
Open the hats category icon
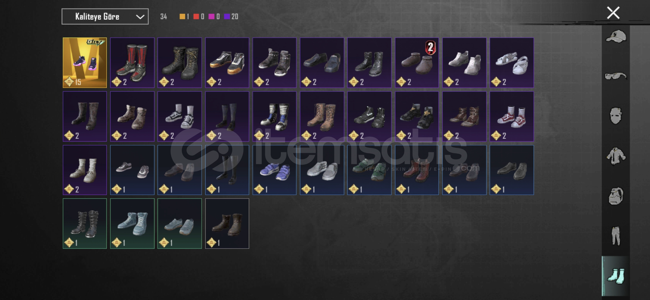tap(616, 37)
